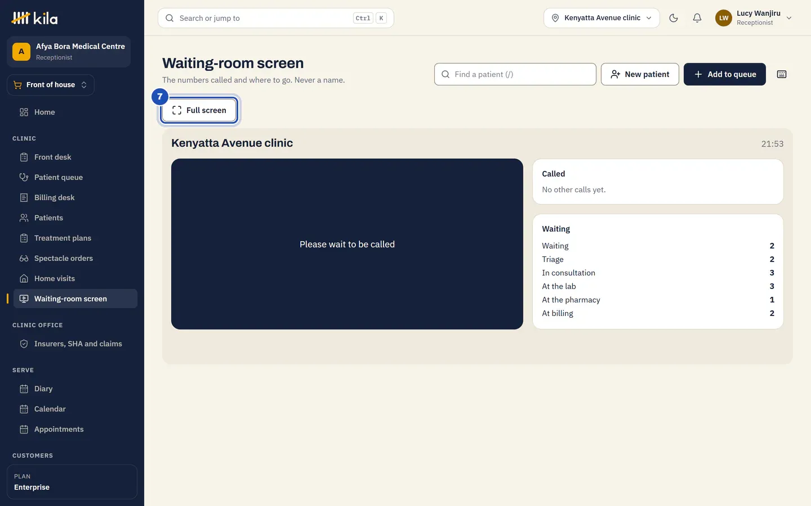Click the Home visits house icon
The width and height of the screenshot is (811, 506).
[24, 278]
